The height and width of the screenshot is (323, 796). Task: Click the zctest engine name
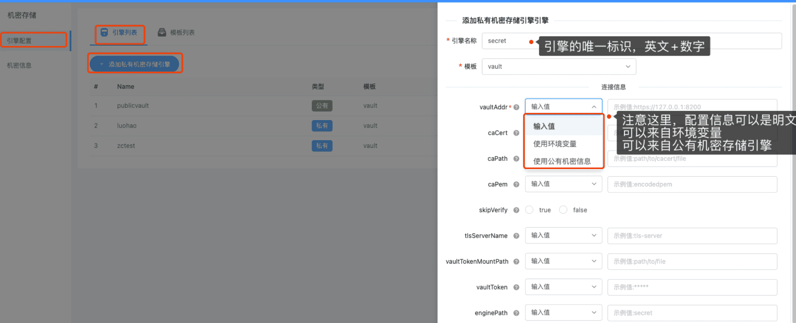126,146
